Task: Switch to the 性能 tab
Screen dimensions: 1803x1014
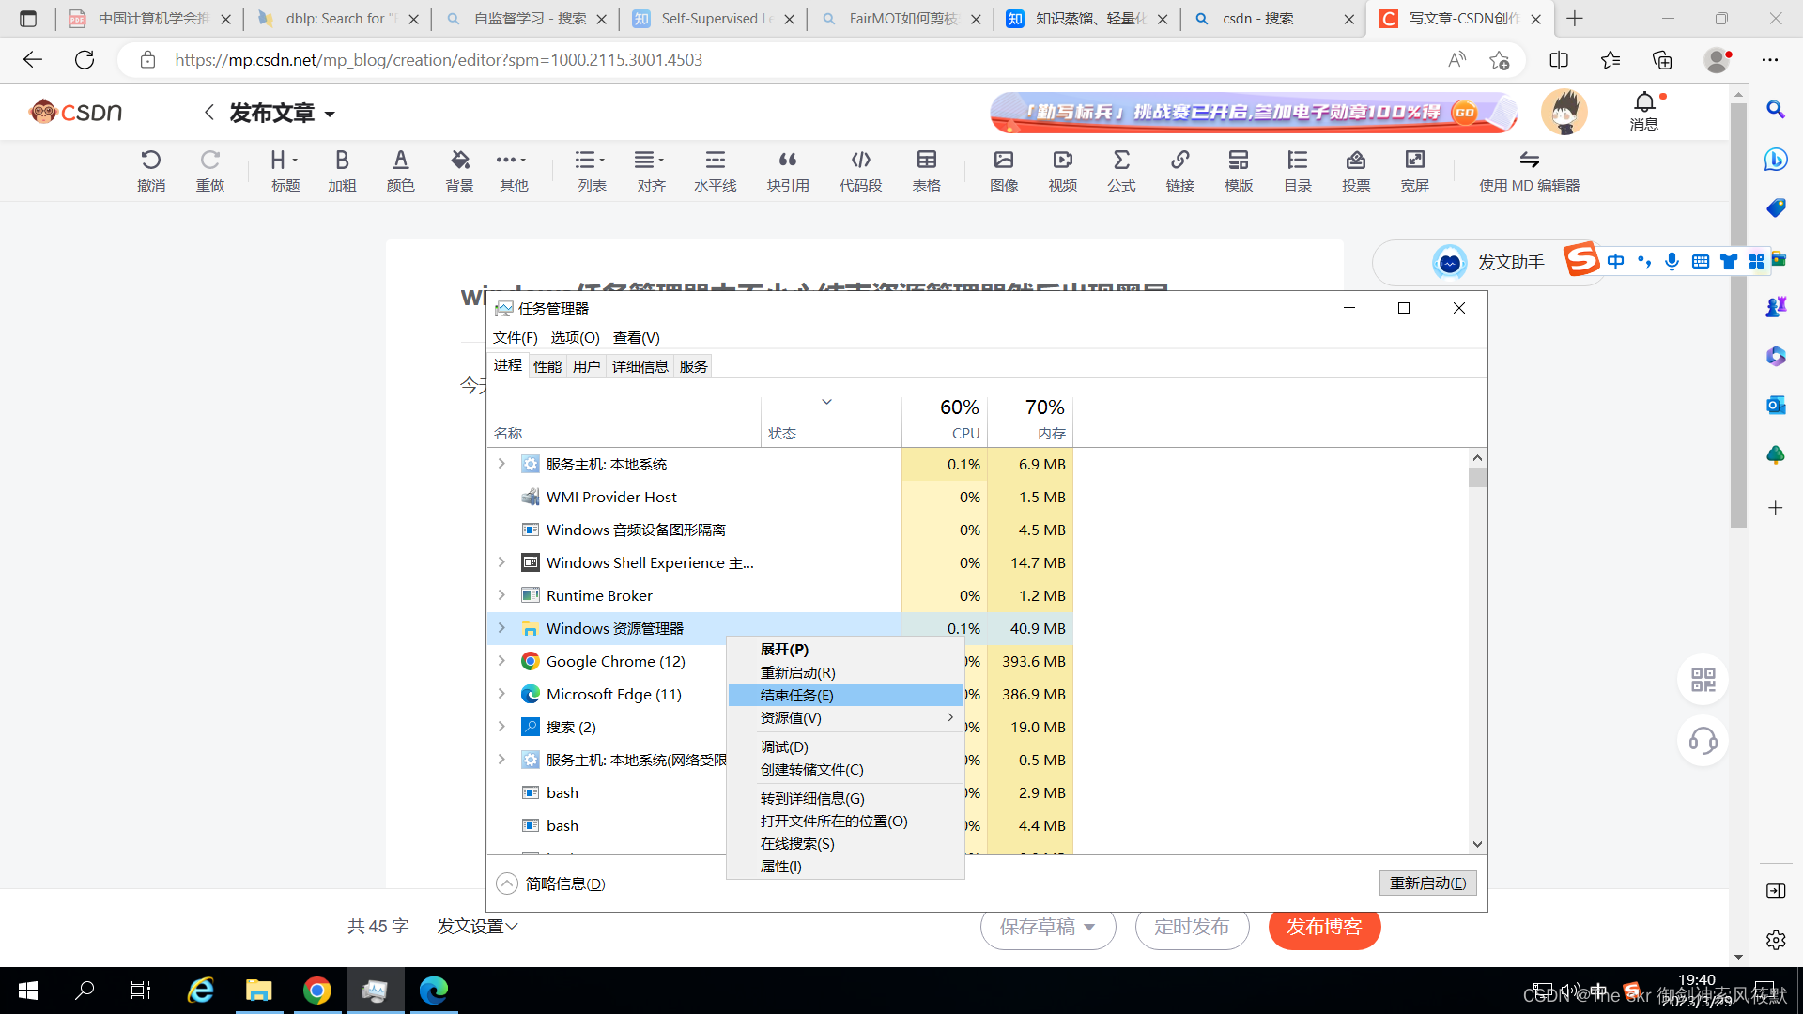Action: pyautogui.click(x=547, y=366)
